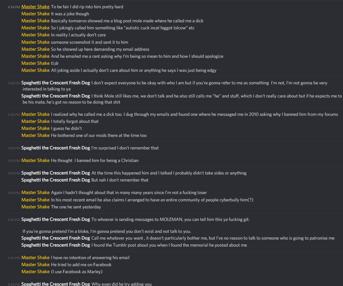Image resolution: width=343 pixels, height=286 pixels.
Task: Click Spaghetti username beside 'I found the Tumblr post'
Action: (x=56, y=245)
